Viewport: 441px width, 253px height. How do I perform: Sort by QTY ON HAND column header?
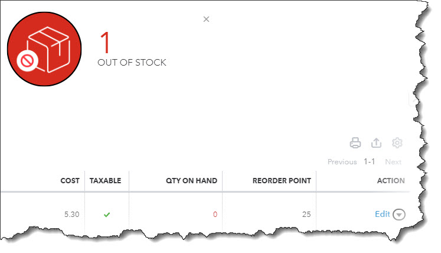(191, 181)
